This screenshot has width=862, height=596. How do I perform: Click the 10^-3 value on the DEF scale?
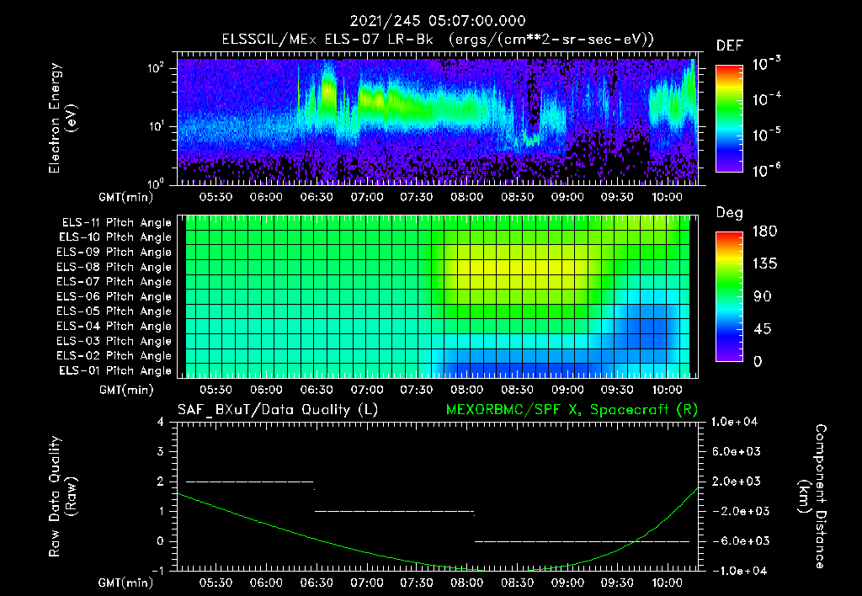point(767,63)
